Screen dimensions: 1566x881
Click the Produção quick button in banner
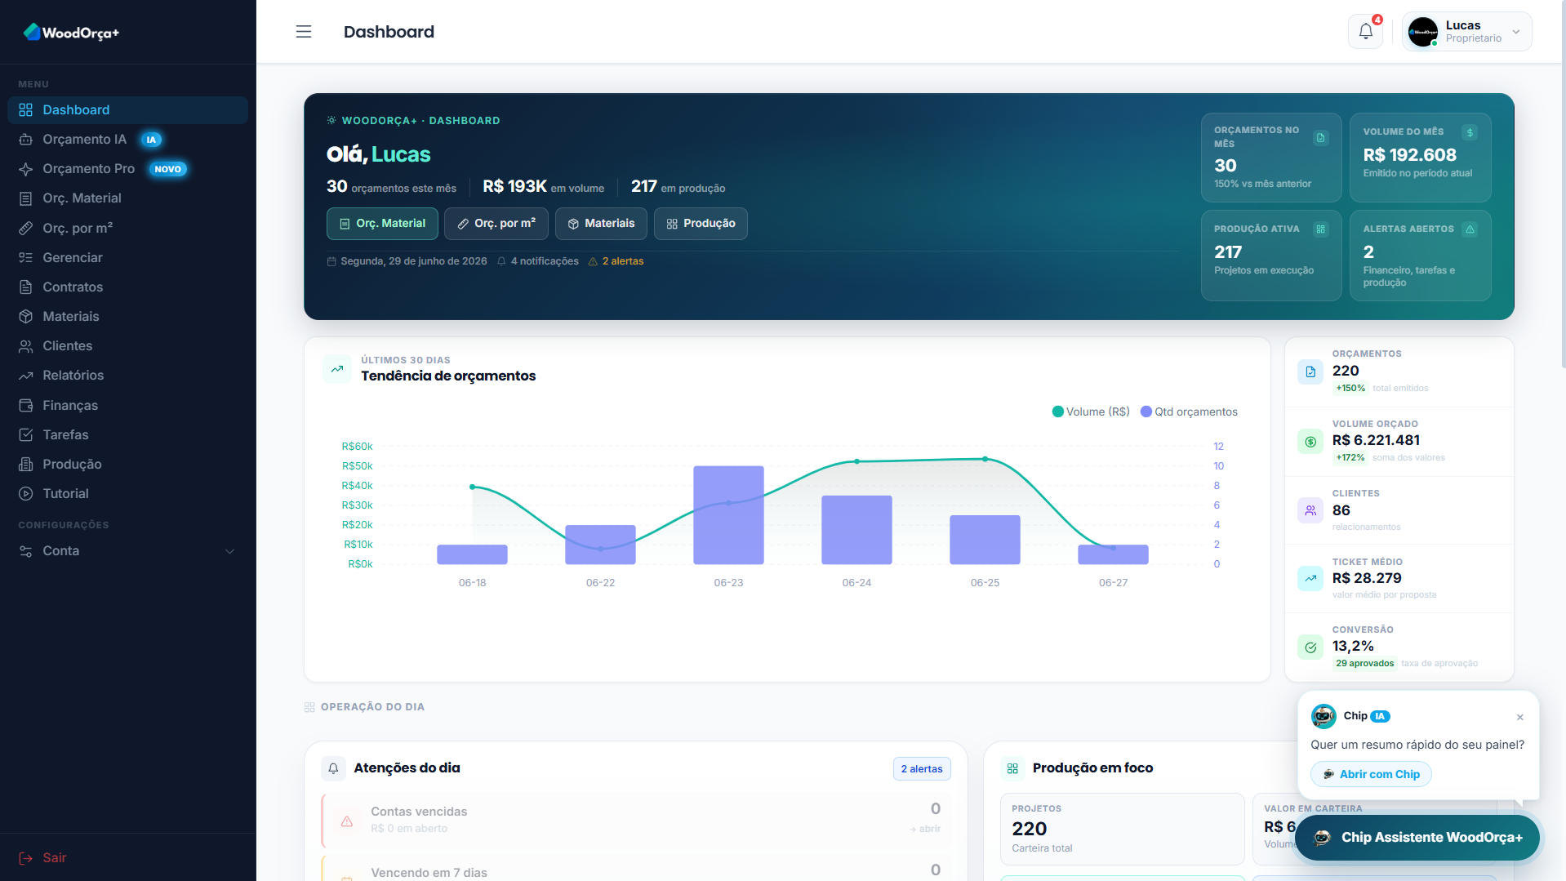[x=701, y=224]
